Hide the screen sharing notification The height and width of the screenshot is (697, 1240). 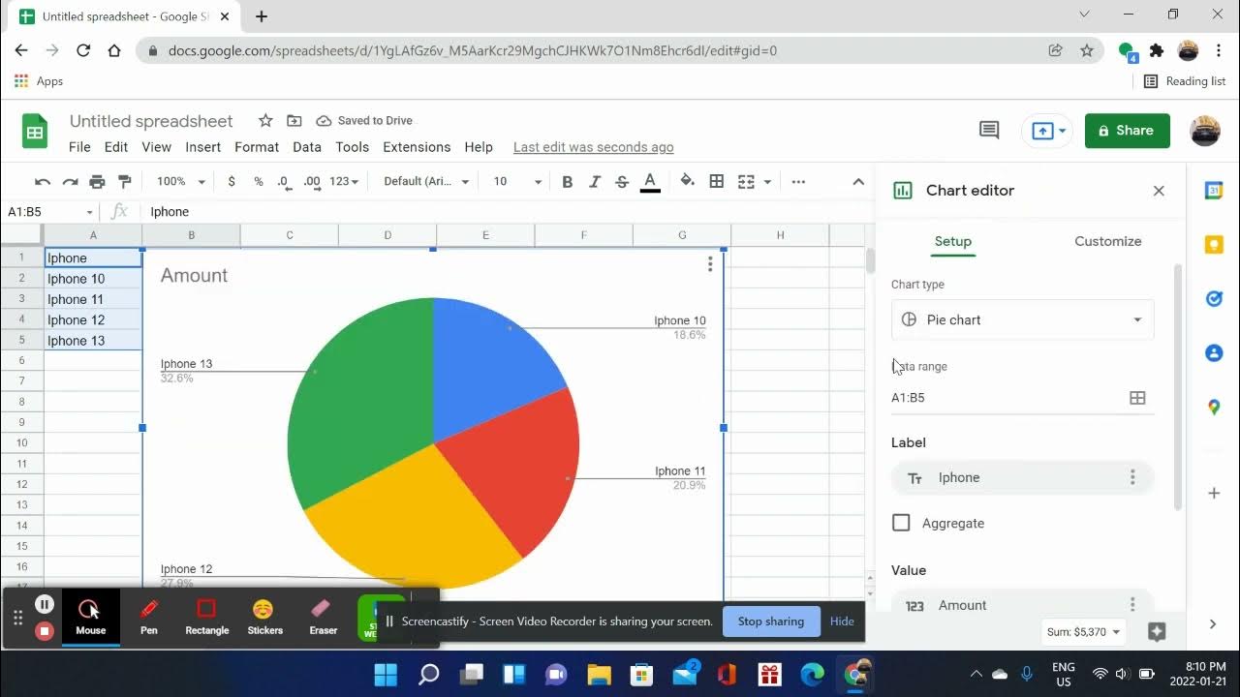842,621
